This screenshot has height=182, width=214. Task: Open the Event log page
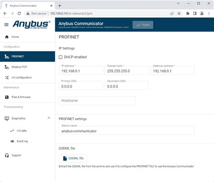(28, 141)
